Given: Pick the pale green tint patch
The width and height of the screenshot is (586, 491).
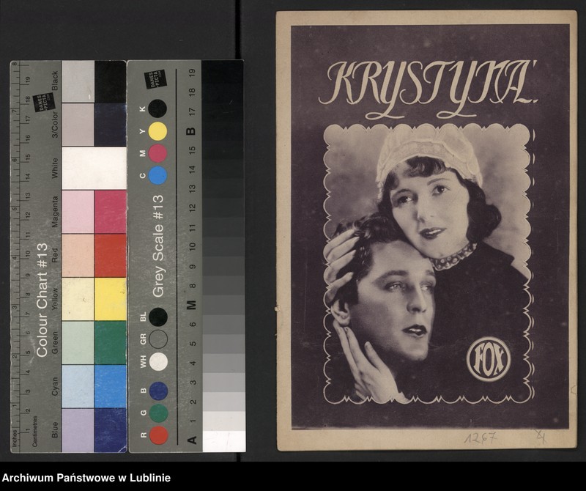Looking at the screenshot, I should point(78,342).
